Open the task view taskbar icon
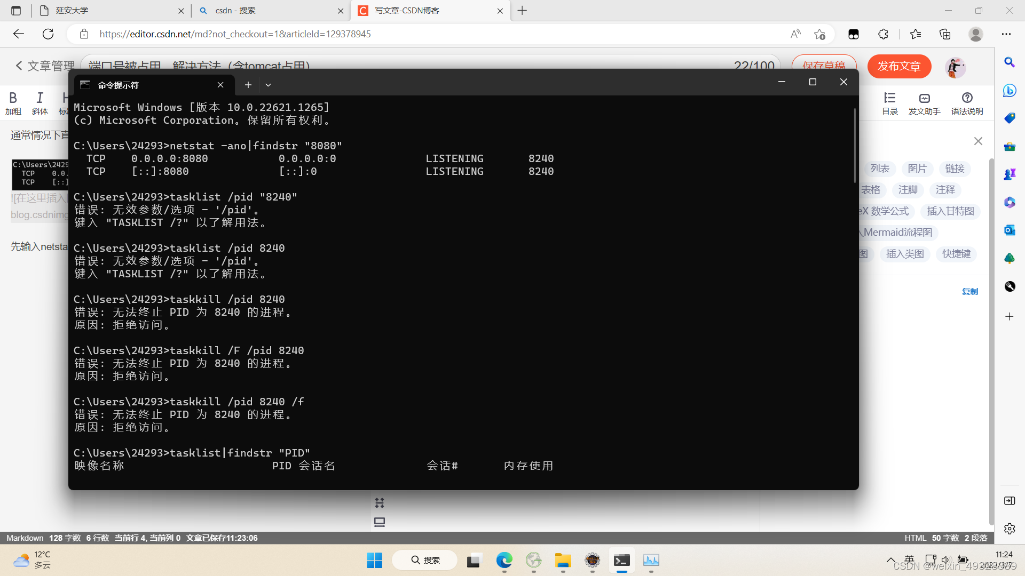The width and height of the screenshot is (1025, 576). point(473,560)
